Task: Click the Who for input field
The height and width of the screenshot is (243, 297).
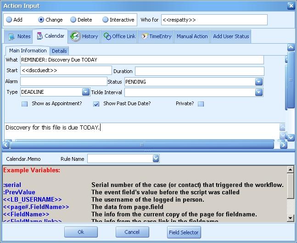Action: (214, 20)
